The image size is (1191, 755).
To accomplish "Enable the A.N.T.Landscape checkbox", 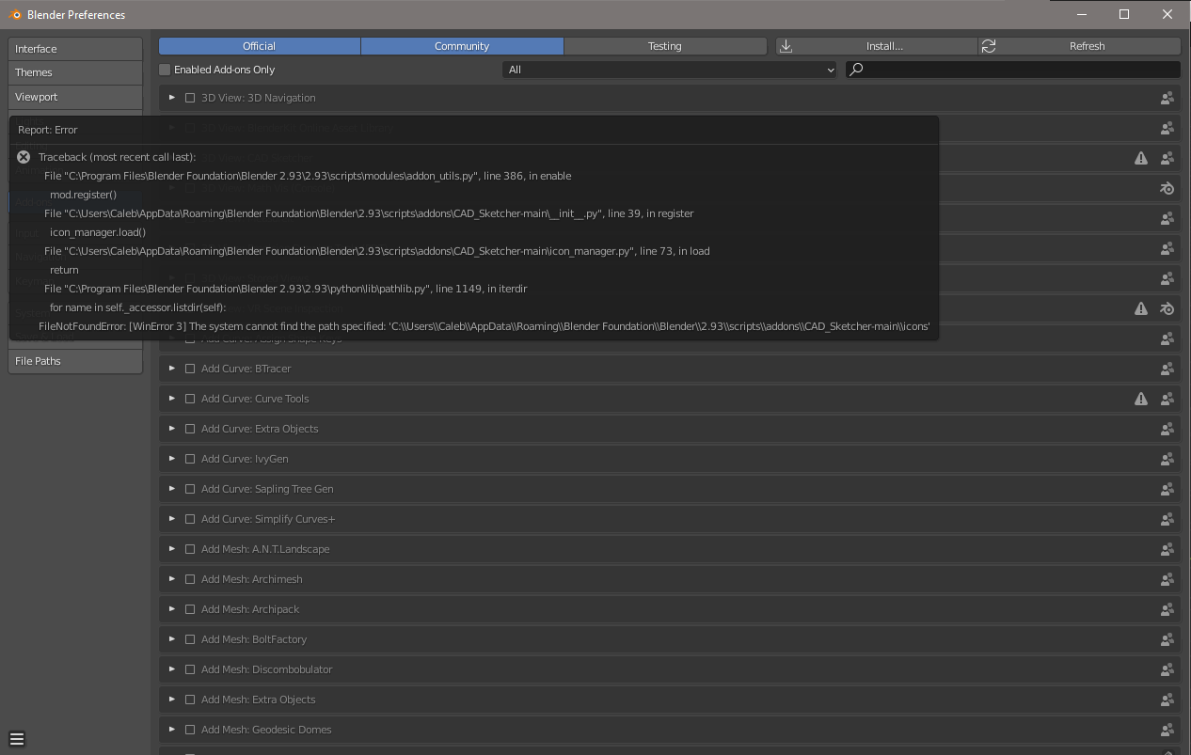I will 190,549.
